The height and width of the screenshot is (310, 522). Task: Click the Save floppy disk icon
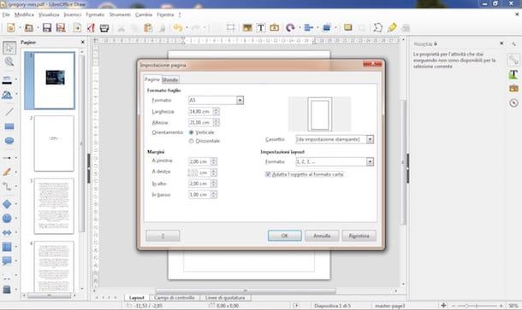point(46,27)
